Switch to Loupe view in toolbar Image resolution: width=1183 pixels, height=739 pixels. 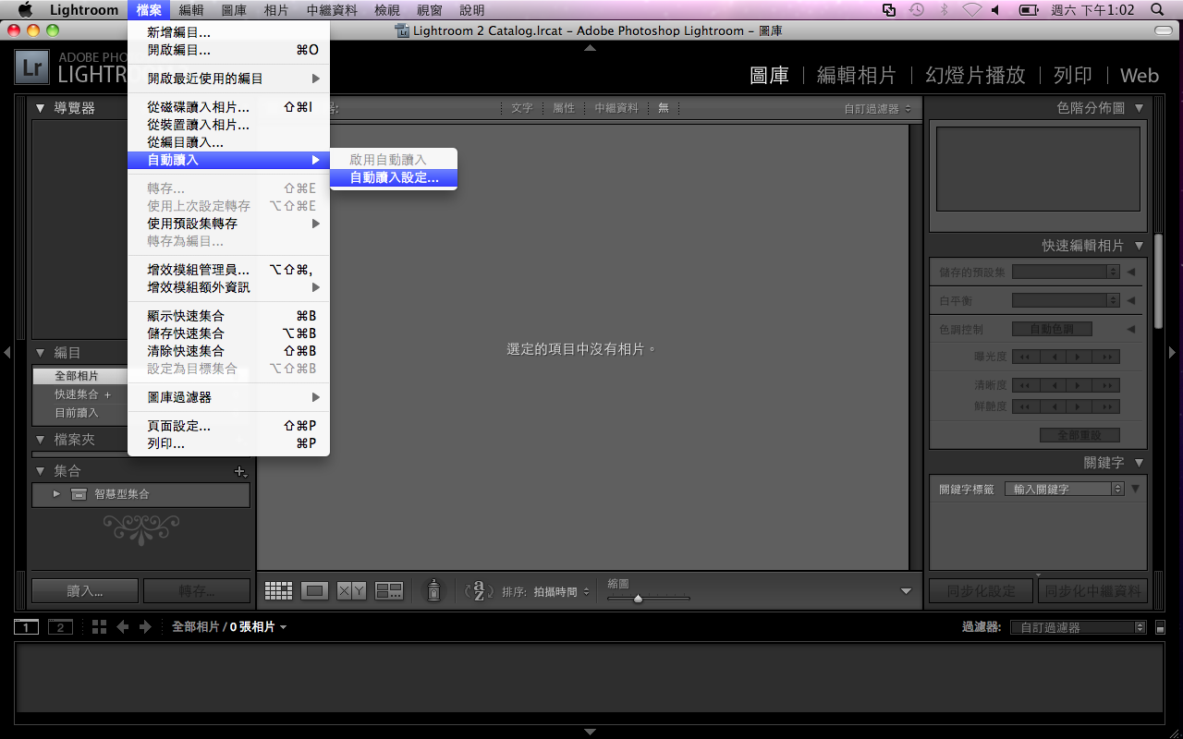(x=314, y=590)
